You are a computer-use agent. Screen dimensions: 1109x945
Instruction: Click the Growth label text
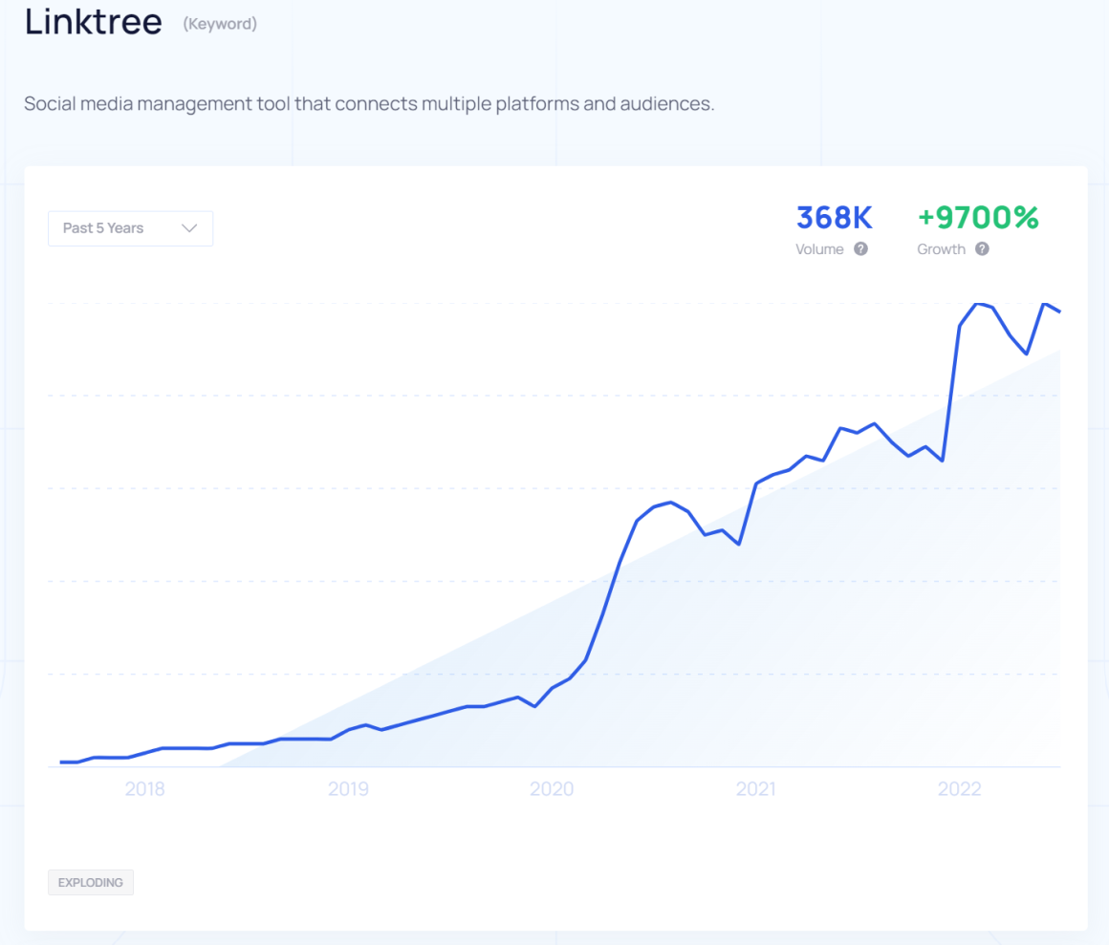click(942, 249)
